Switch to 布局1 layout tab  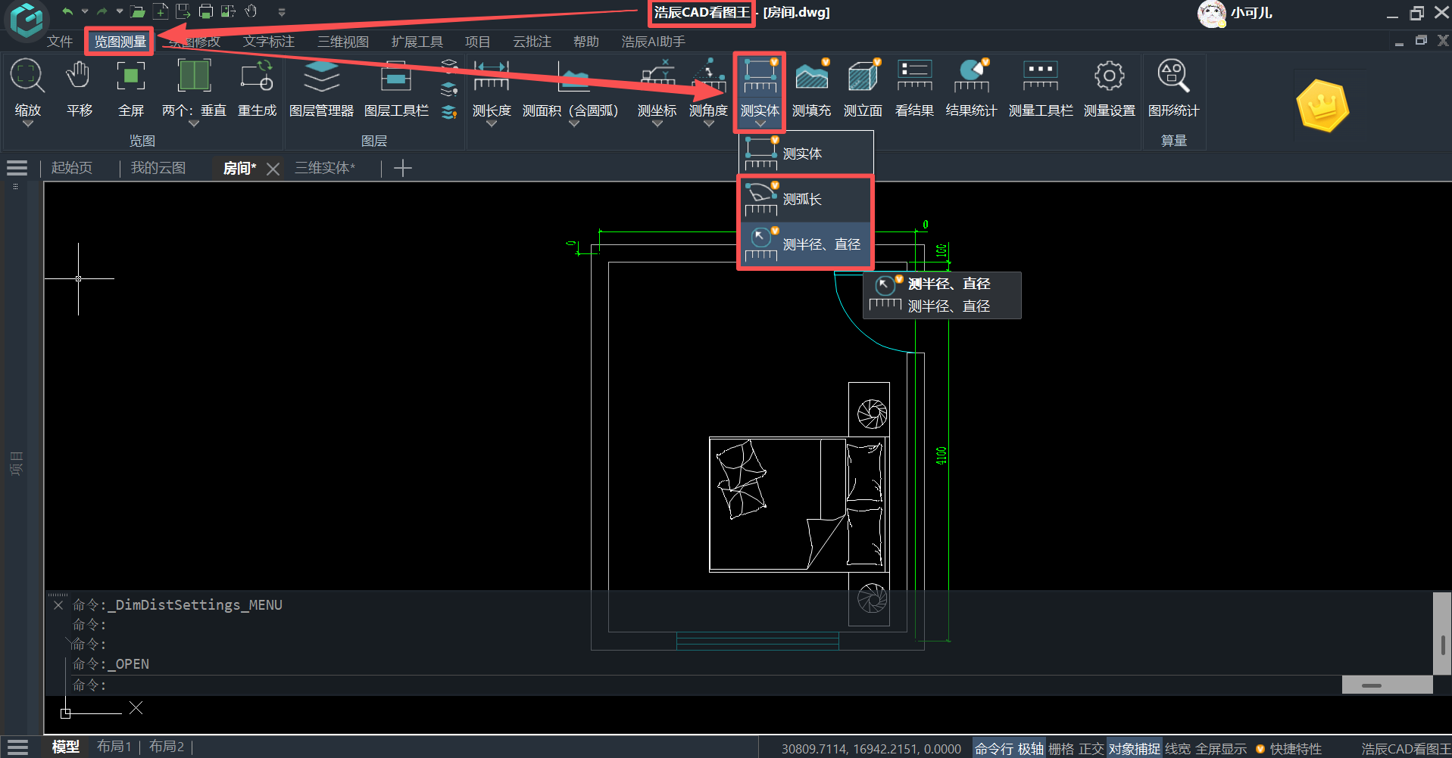[114, 747]
